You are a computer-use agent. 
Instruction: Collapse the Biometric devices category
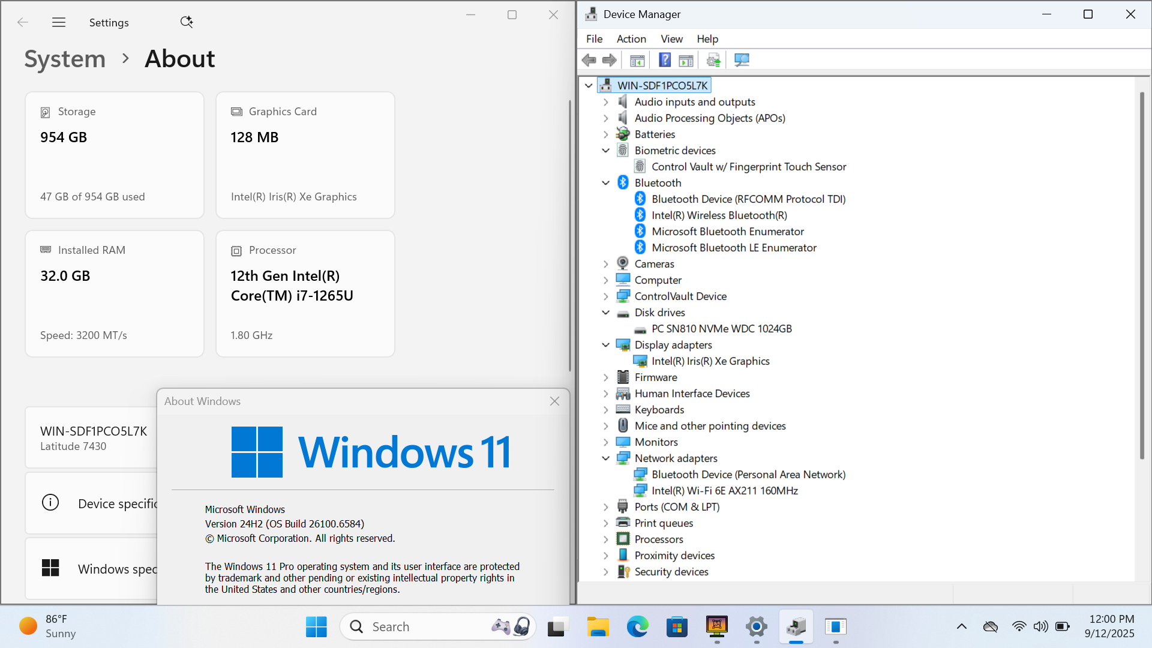(605, 151)
